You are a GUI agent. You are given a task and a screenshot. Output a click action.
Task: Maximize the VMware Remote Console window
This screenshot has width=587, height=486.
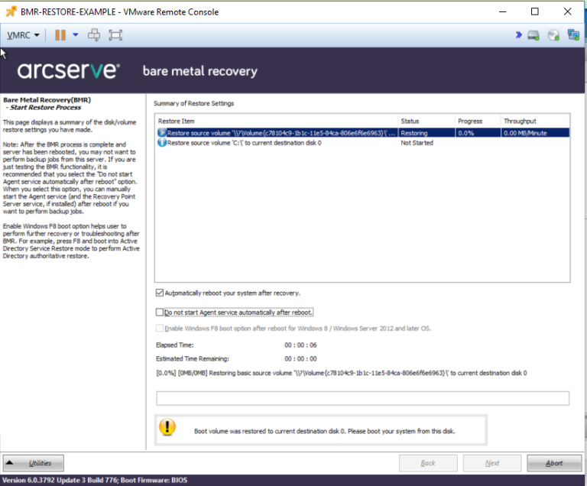coord(534,11)
